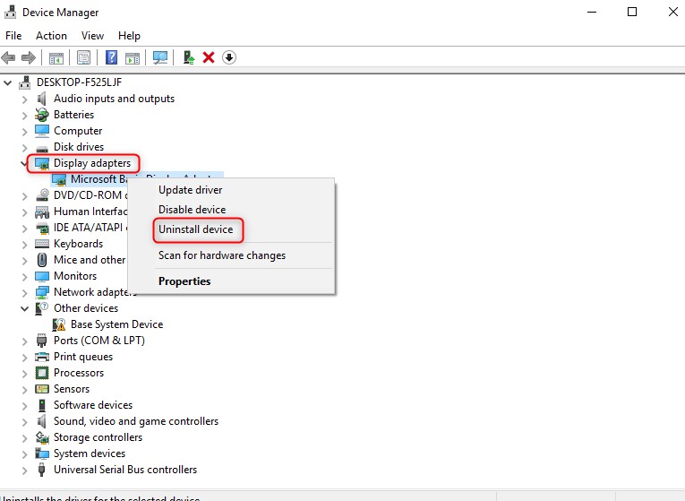Click the Back arrow in the toolbar

[x=9, y=57]
